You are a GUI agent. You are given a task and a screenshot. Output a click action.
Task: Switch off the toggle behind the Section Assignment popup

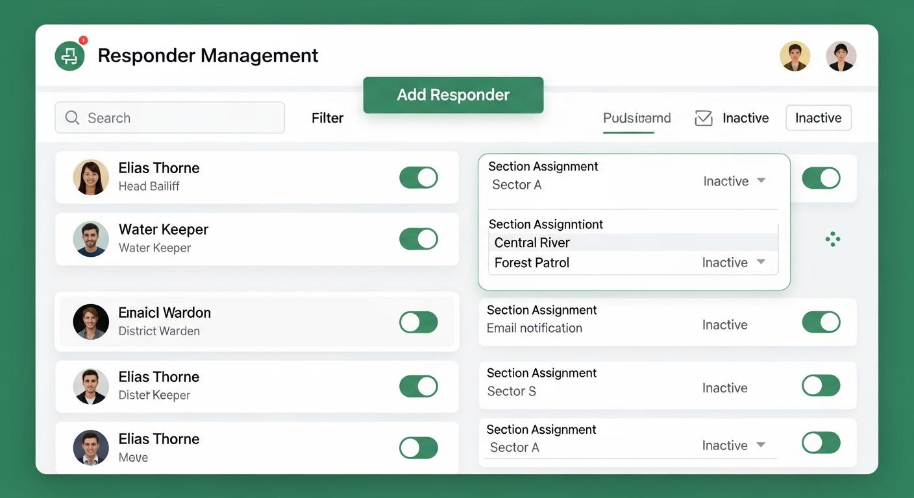tap(821, 178)
